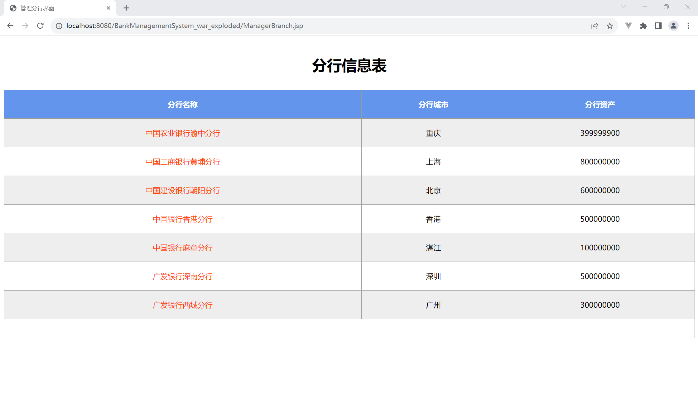Click the V-shaped extension icon

(x=628, y=26)
